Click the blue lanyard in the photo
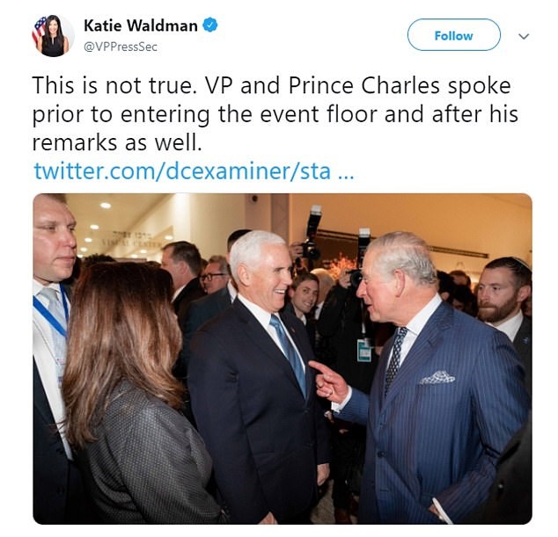 click(53, 311)
